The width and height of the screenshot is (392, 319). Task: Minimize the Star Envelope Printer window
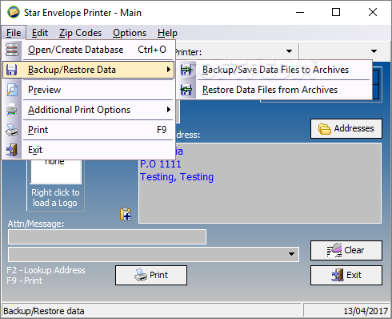click(x=300, y=12)
